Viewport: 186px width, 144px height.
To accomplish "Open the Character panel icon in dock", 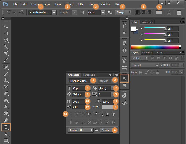I will 124,78.
